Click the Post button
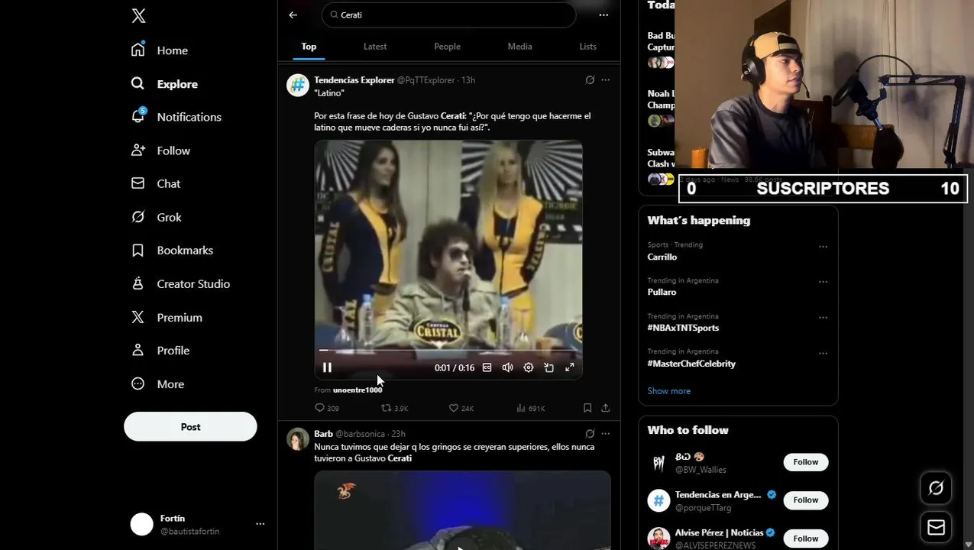Viewport: 974px width, 550px height. 190,427
